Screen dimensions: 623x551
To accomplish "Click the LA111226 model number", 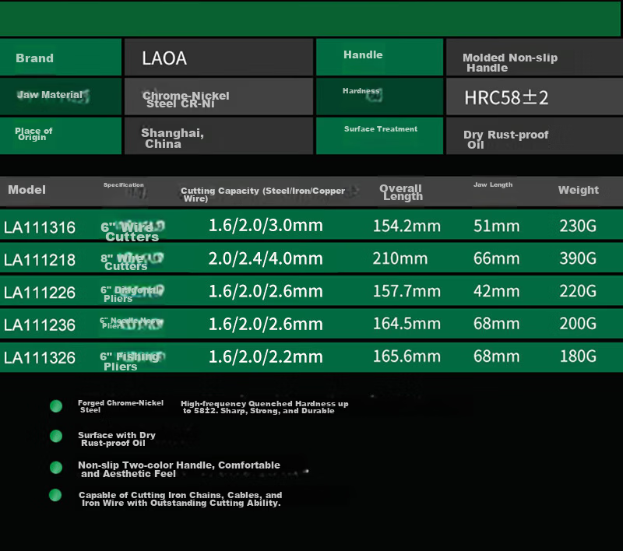I will 40,293.
